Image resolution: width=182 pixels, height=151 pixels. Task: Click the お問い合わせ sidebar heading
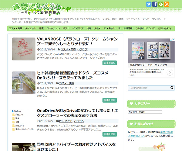click(x=151, y=124)
